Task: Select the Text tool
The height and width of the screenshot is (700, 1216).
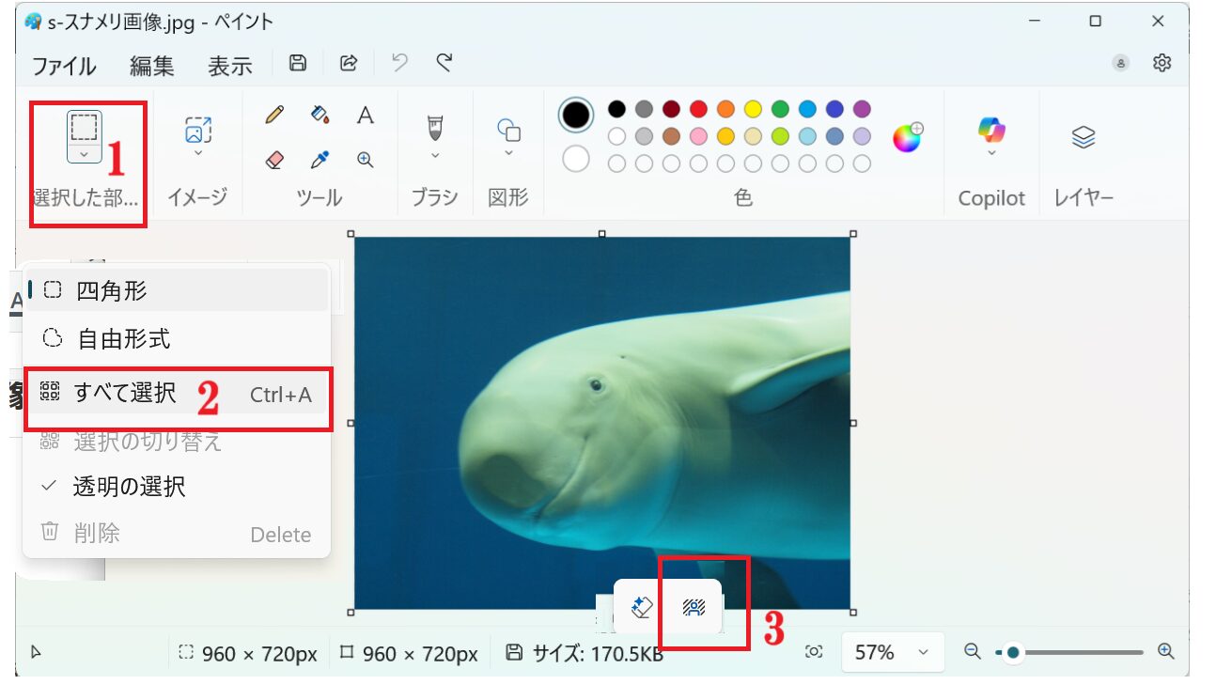Action: click(366, 115)
